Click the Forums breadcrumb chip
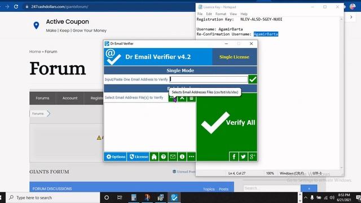 point(40,113)
